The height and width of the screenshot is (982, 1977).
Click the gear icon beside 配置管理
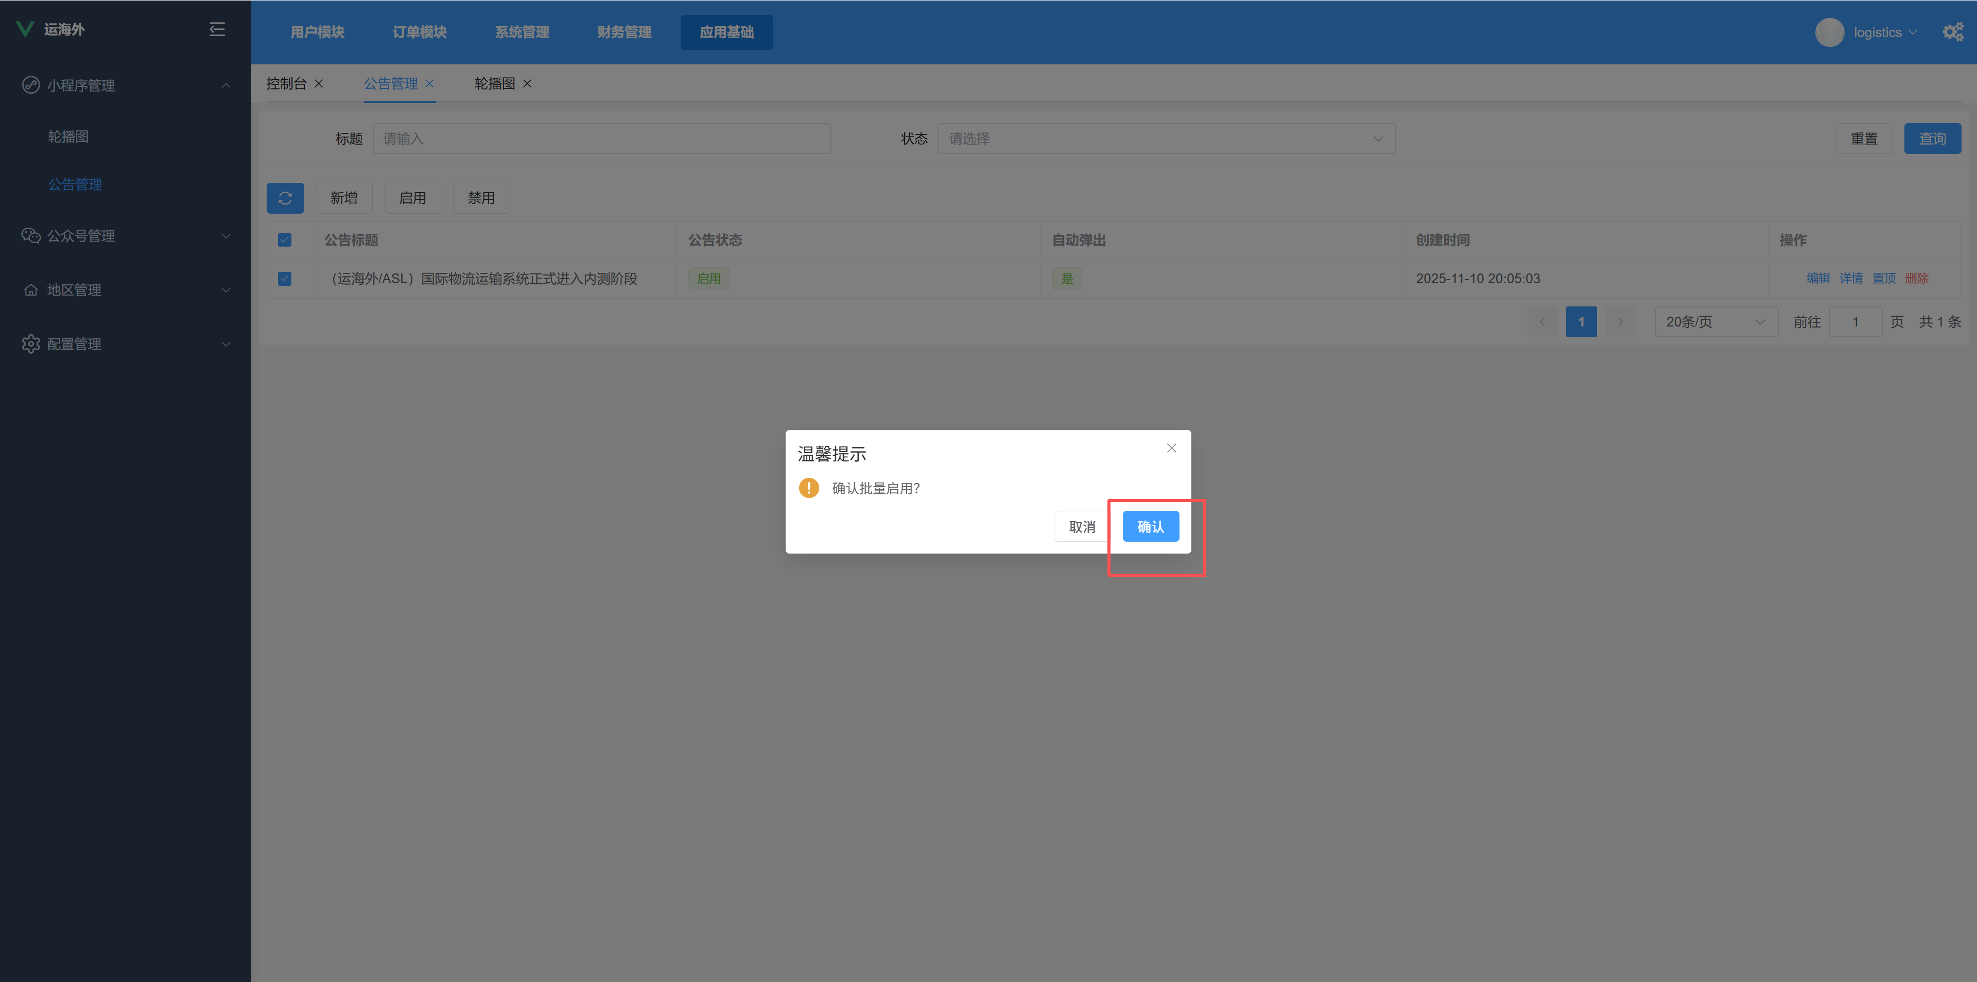tap(31, 343)
